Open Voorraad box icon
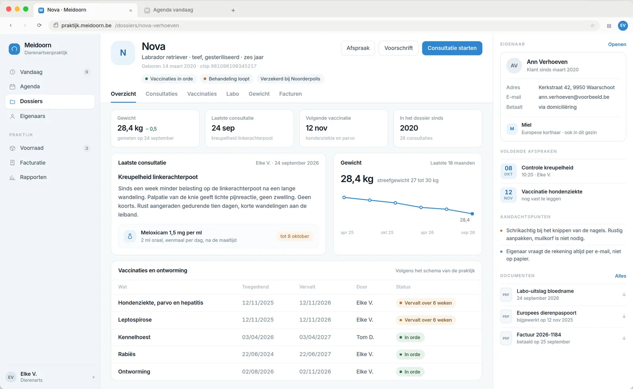The image size is (633, 389). coord(13,148)
